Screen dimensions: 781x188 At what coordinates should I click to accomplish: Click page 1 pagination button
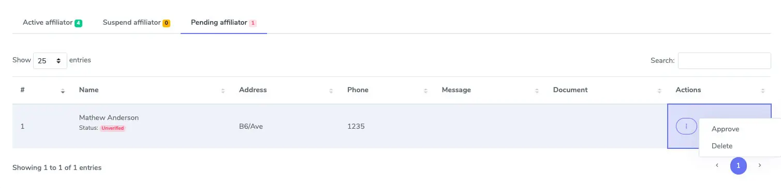(x=739, y=165)
